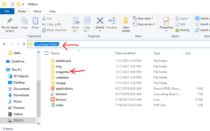Viewport: 210px width, 131px height.
Task: Click the Select all ribbon command
Action: click(x=203, y=18)
